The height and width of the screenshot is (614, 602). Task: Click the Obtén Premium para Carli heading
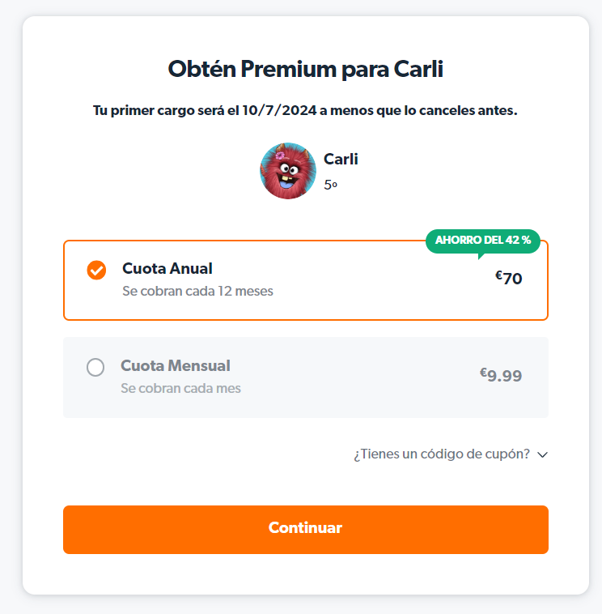pyautogui.click(x=306, y=70)
